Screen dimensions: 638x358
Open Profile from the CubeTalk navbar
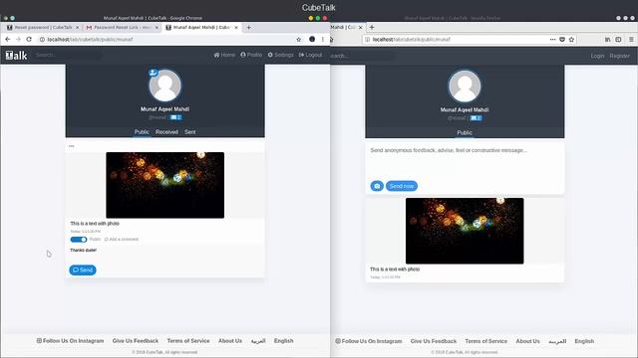tap(251, 55)
